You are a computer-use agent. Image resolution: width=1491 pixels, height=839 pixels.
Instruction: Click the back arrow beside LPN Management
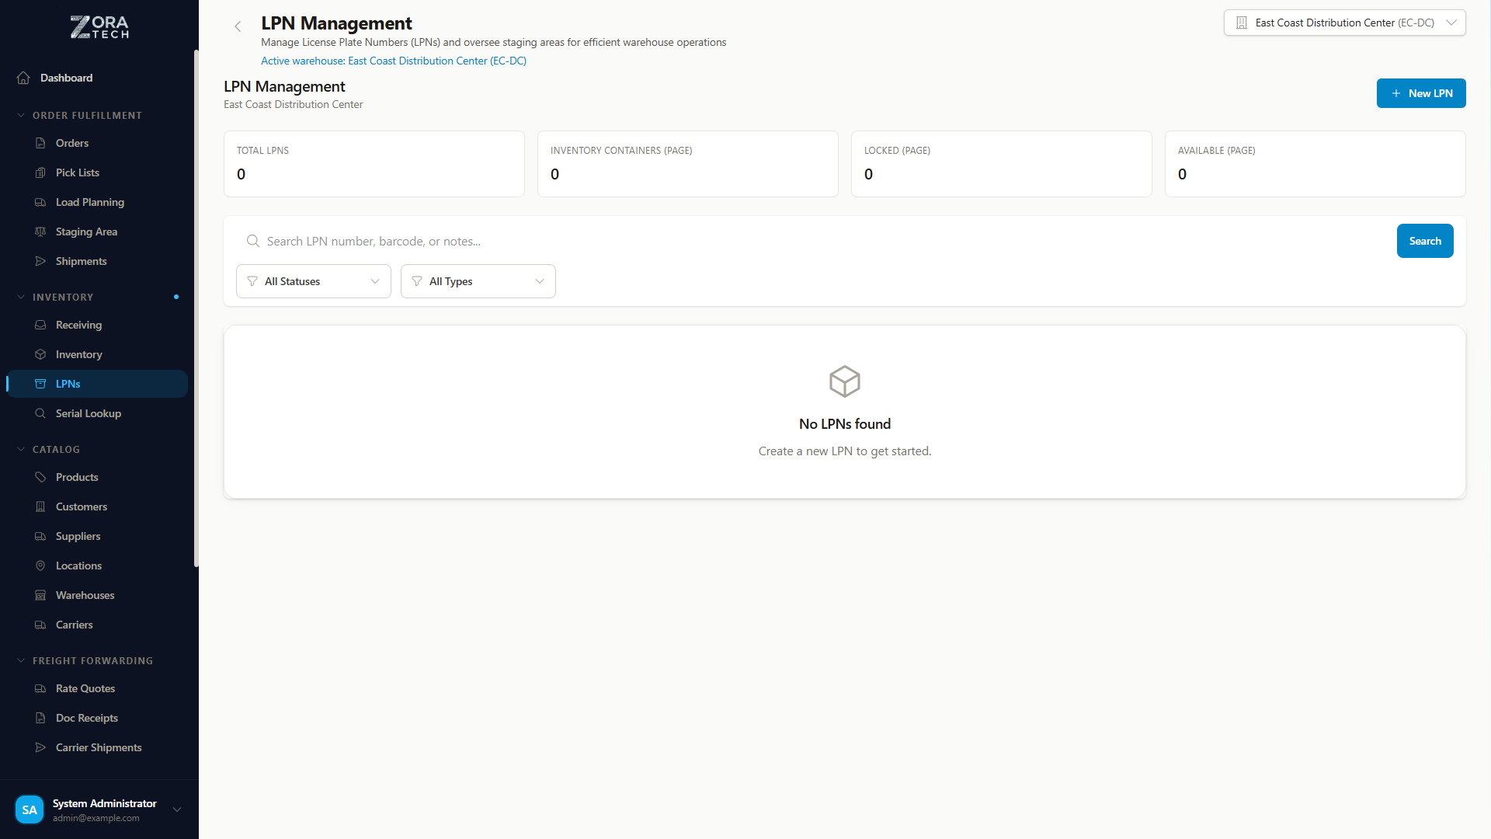238,26
